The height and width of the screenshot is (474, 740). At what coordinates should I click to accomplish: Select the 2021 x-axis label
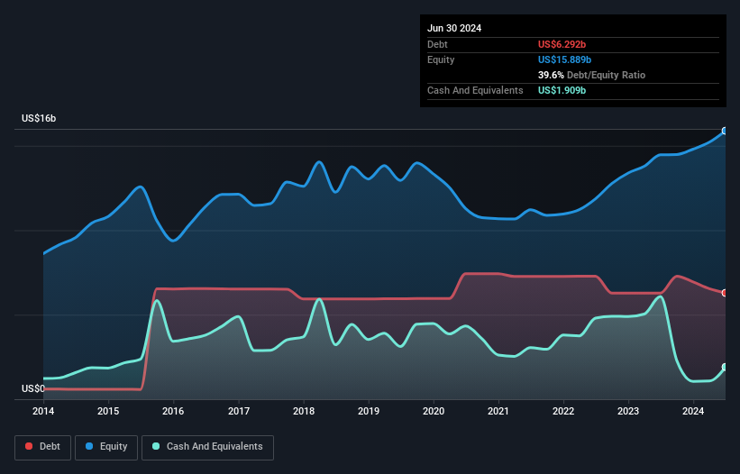(x=498, y=411)
